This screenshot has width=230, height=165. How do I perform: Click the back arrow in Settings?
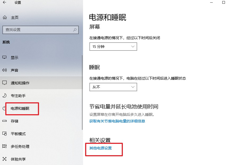click(x=5, y=2)
